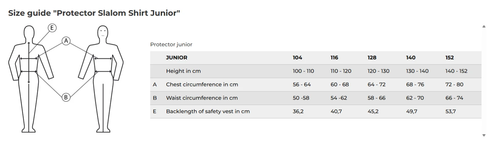The image size is (495, 144).
Task: Click the size guide heading text
Action: [x=94, y=13]
